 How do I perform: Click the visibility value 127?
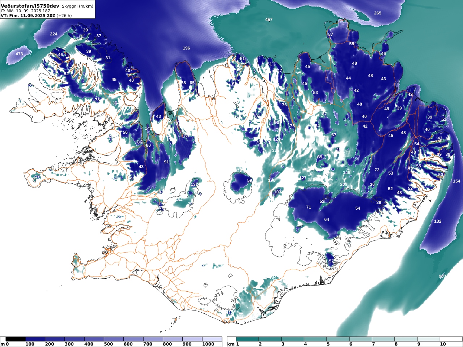(303, 178)
